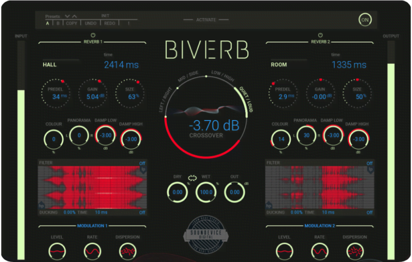Click Reverb 2 GAIN knob -0.00 dB
412x262 pixels.
[x=320, y=93]
